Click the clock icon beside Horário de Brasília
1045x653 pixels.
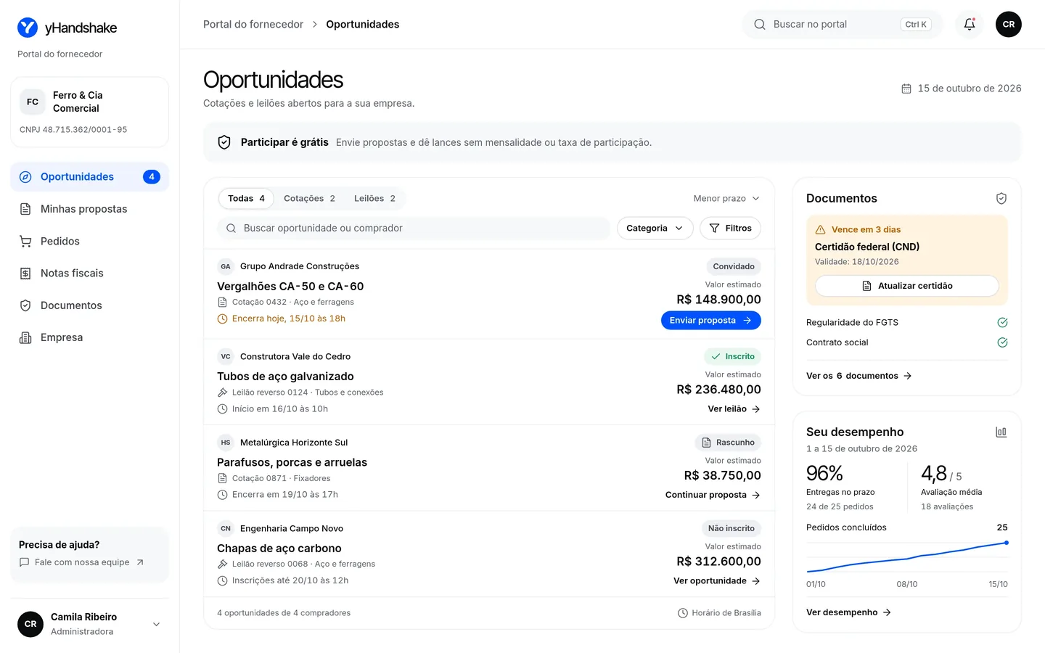[683, 613]
